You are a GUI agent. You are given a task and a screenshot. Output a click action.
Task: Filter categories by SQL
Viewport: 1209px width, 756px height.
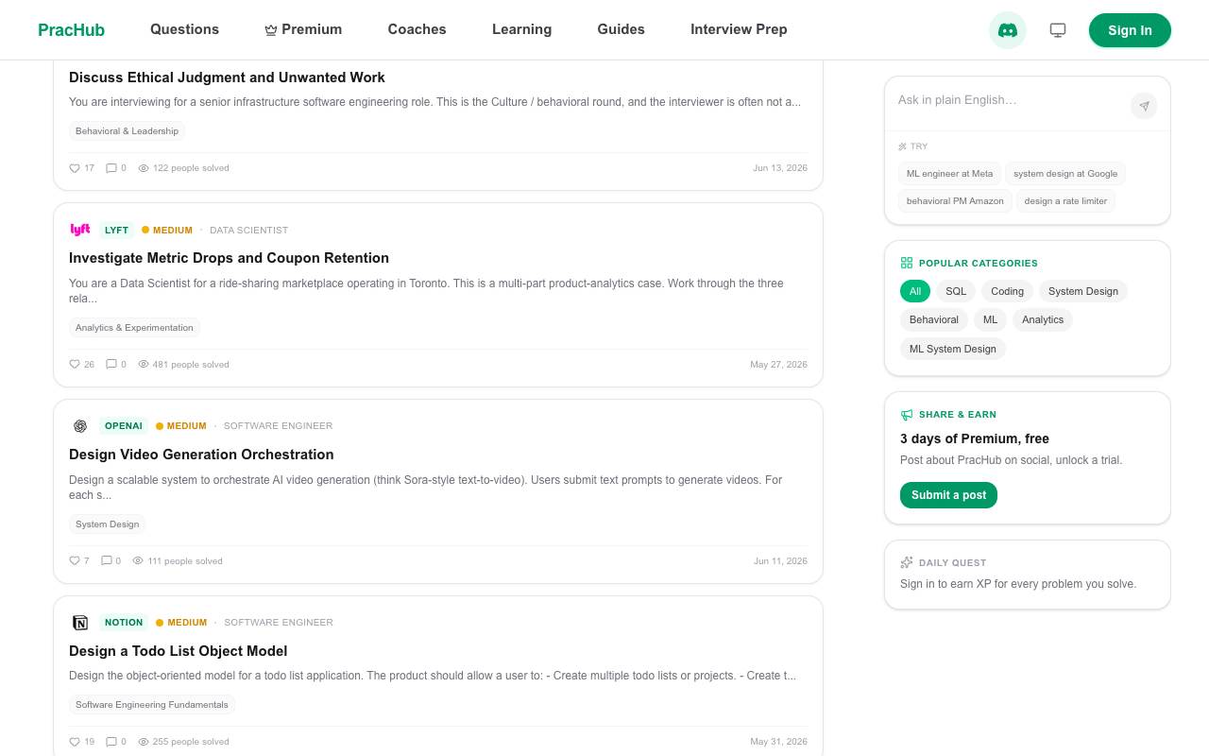[x=956, y=291]
